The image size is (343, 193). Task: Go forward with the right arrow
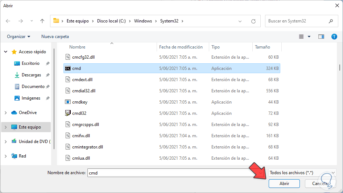(x=21, y=21)
